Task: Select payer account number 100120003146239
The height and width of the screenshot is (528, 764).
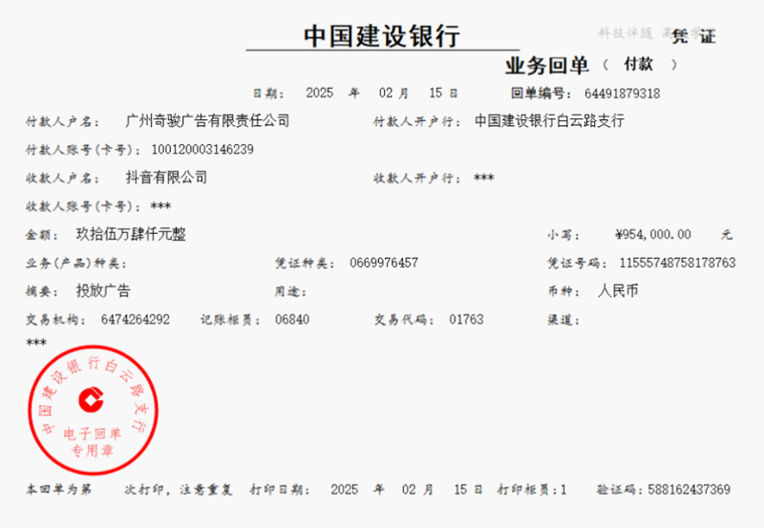Action: pos(202,150)
